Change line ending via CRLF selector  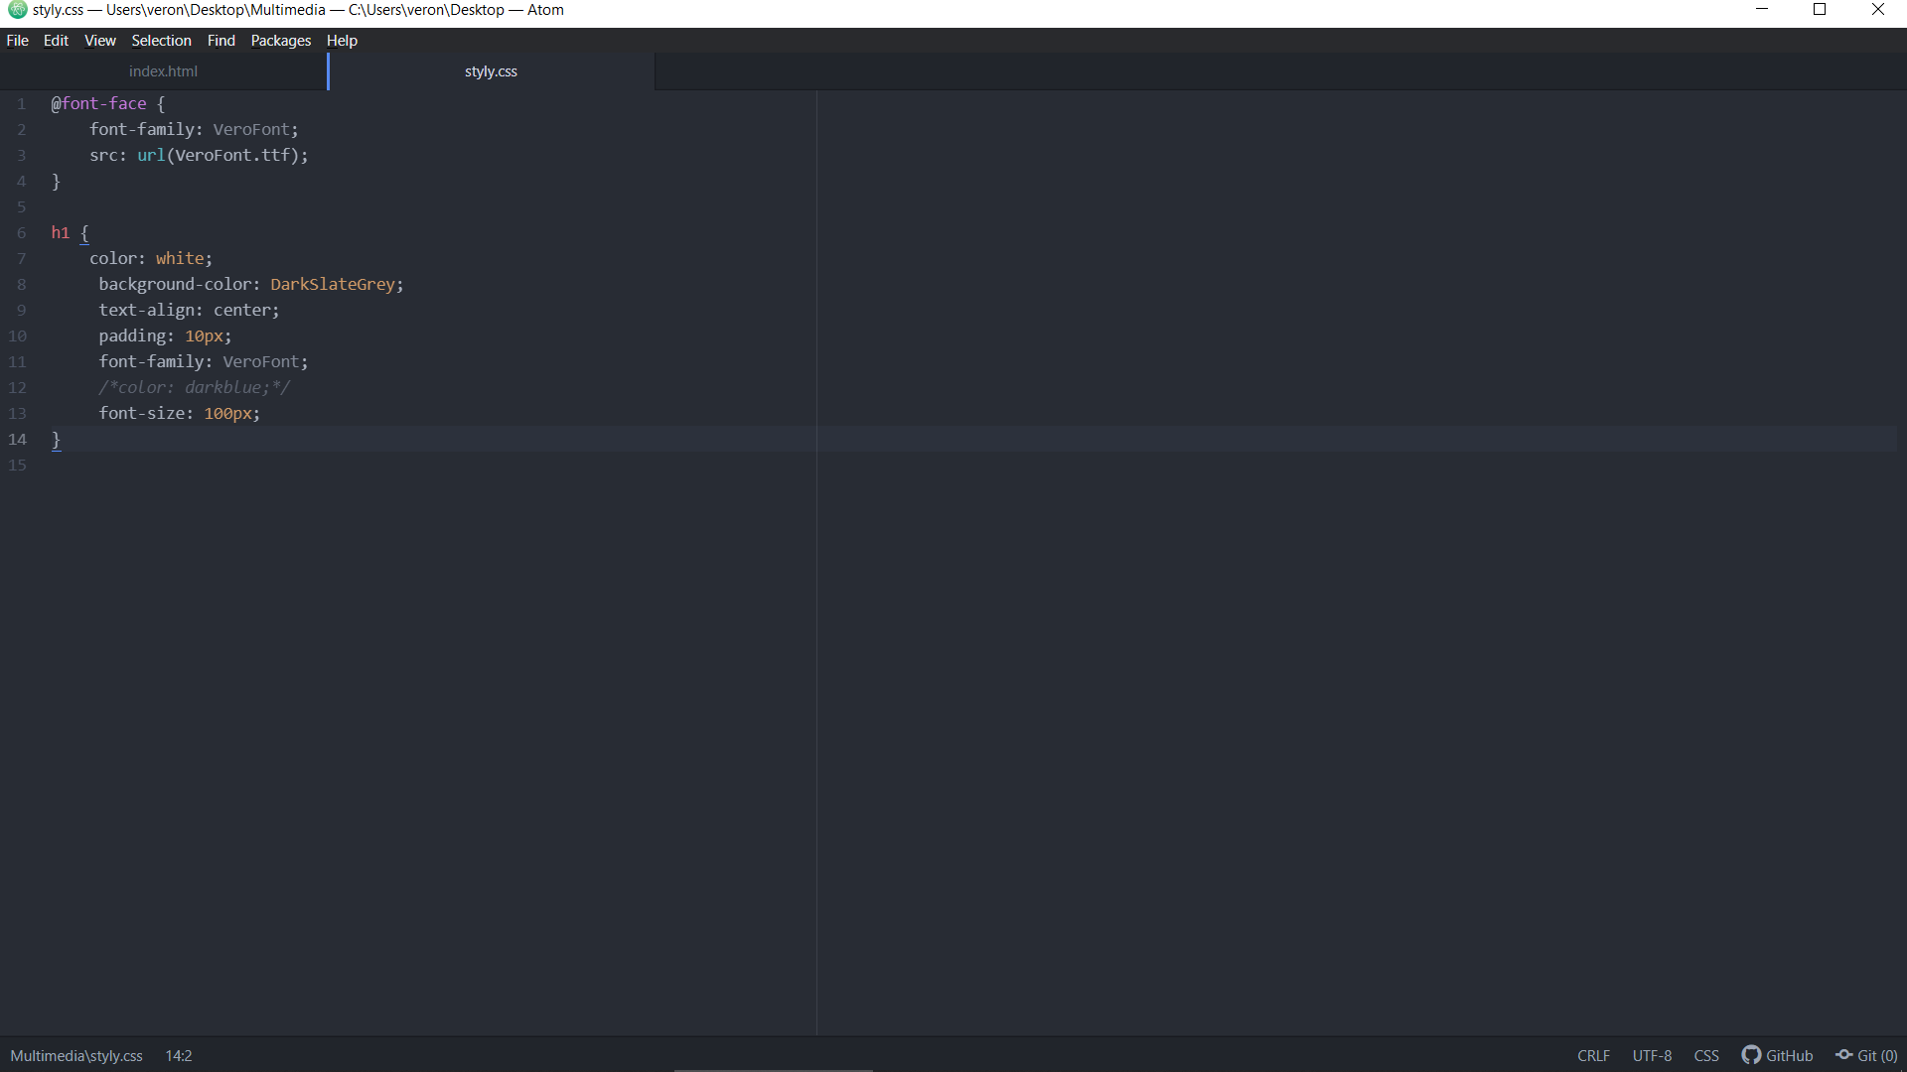tap(1593, 1056)
